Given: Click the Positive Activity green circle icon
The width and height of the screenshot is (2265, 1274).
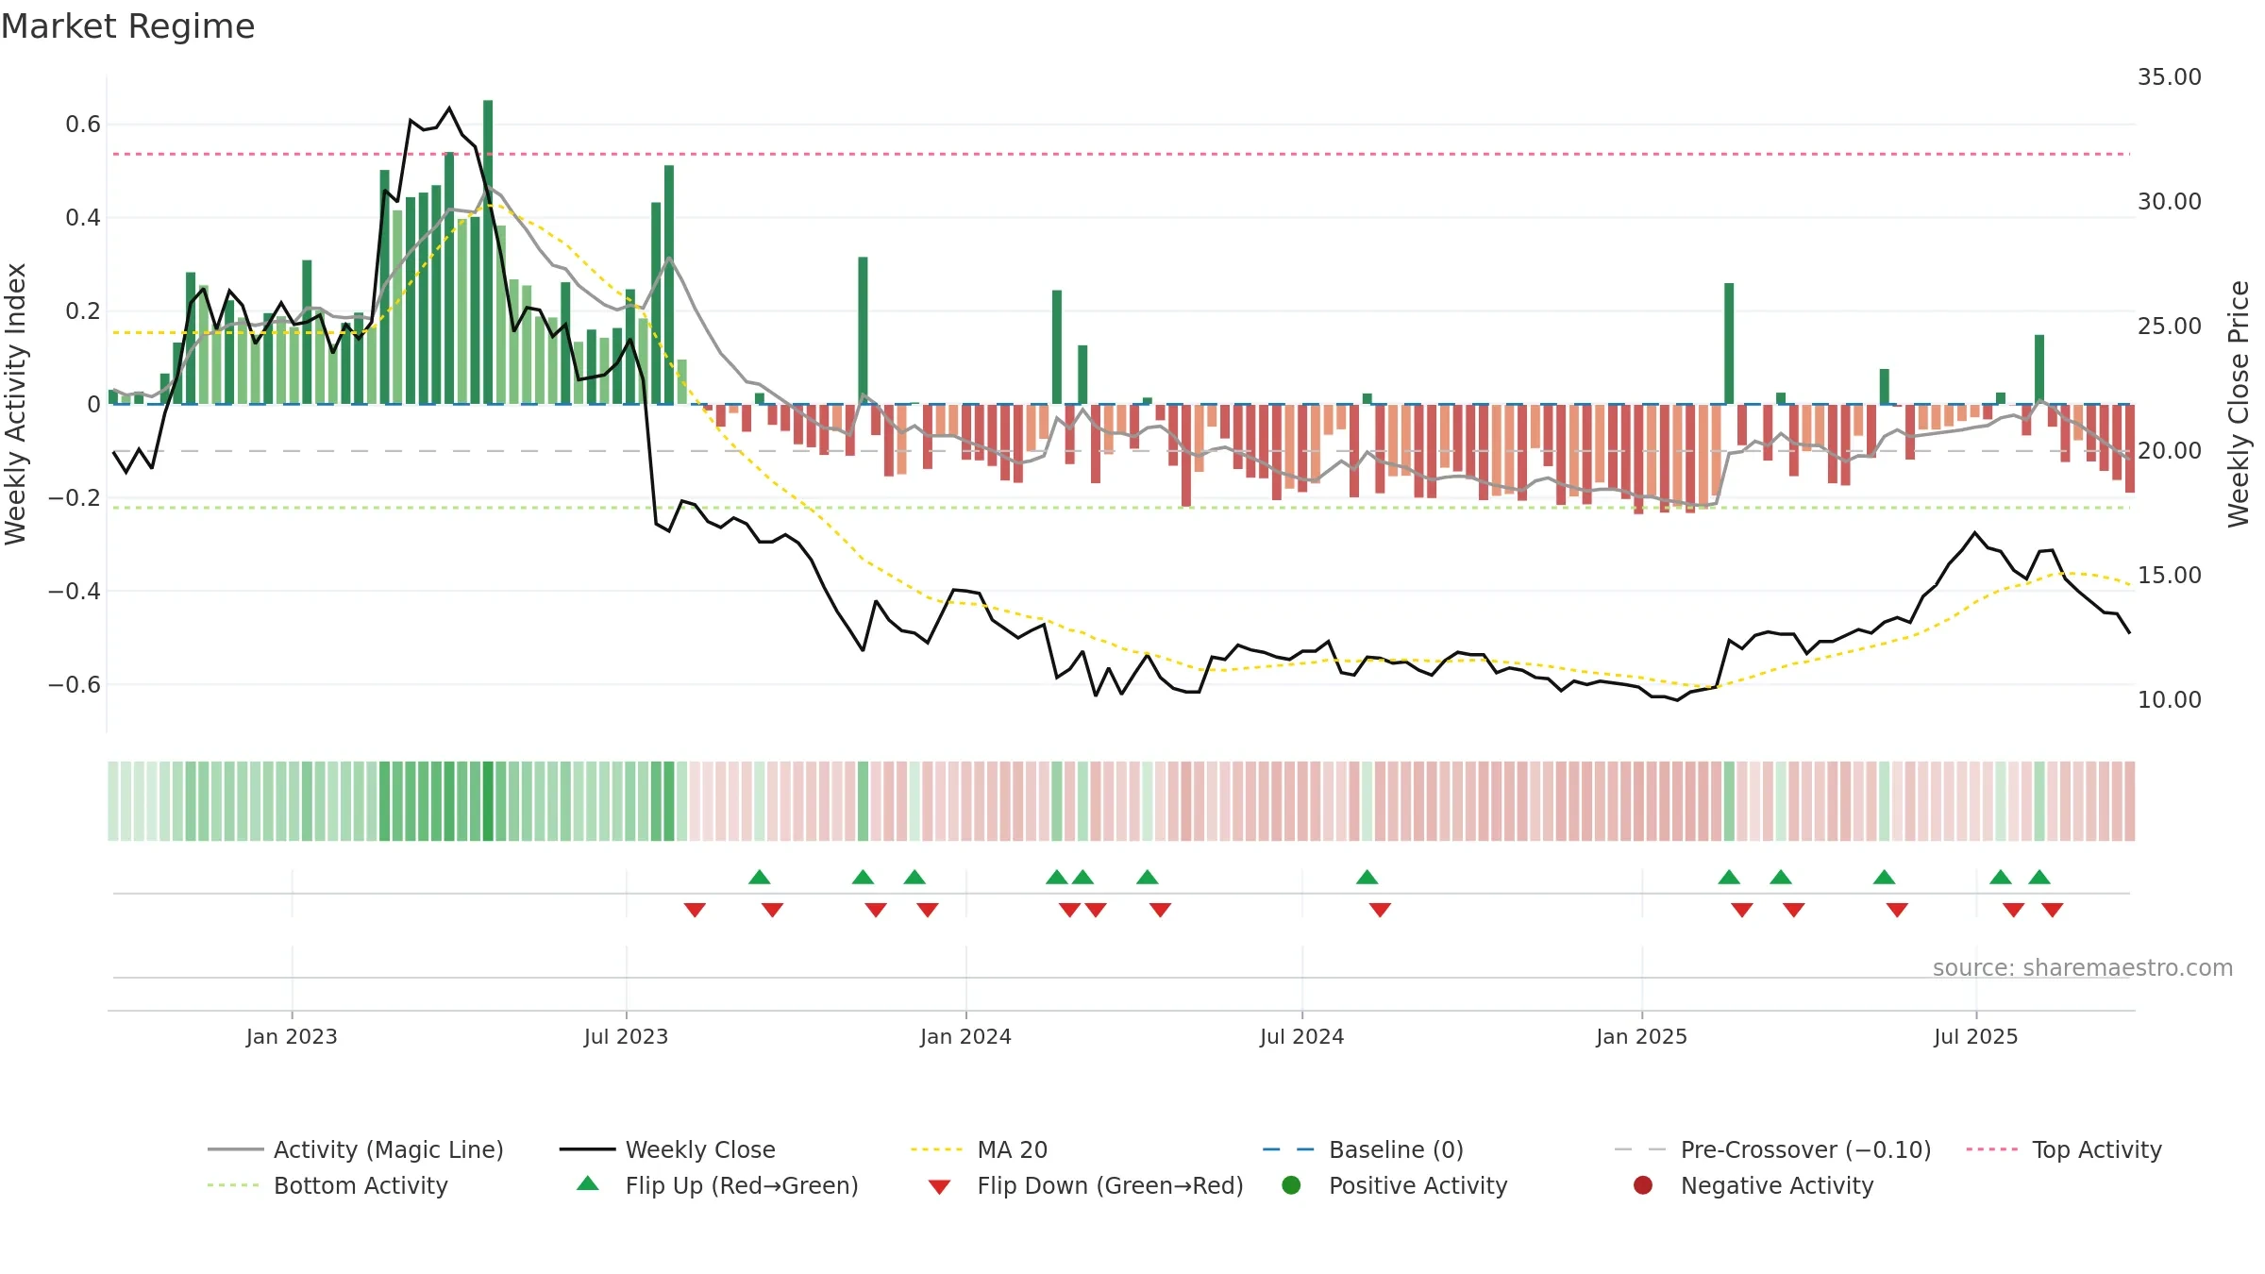Looking at the screenshot, I should [1291, 1185].
